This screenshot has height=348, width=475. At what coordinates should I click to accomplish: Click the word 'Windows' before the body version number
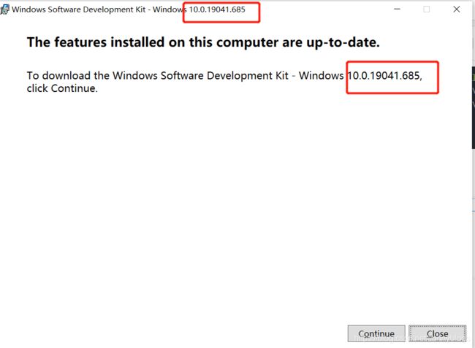[x=322, y=76]
